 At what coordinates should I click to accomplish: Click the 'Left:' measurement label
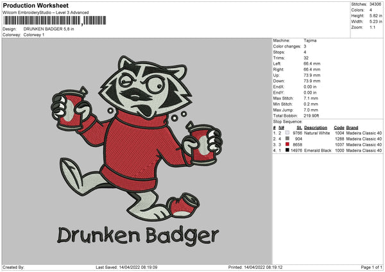coord(277,64)
